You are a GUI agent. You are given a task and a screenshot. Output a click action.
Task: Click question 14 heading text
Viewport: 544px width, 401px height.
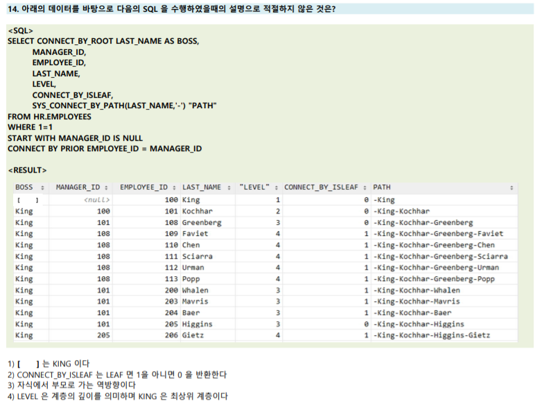click(171, 9)
